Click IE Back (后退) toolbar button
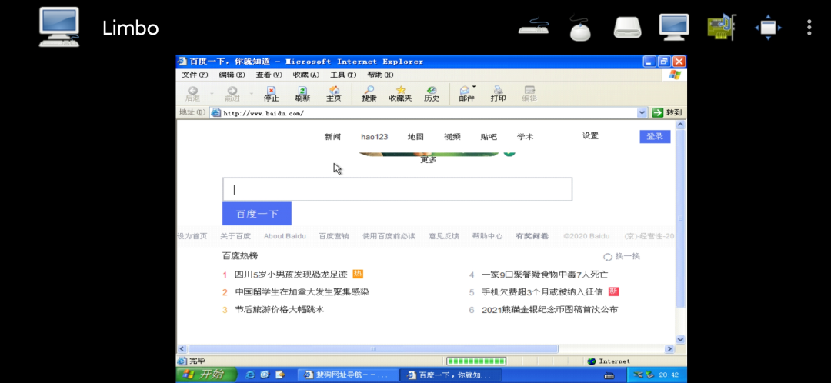This screenshot has width=831, height=383. click(x=192, y=94)
